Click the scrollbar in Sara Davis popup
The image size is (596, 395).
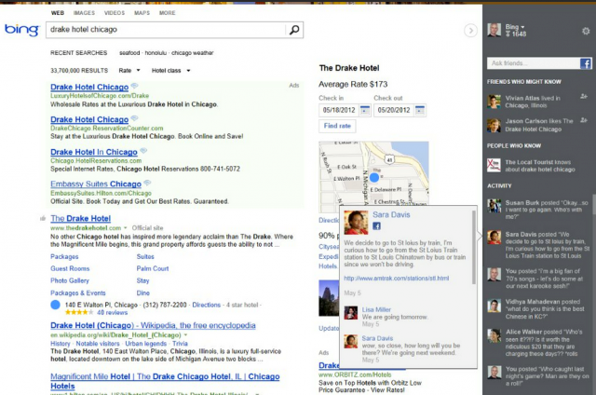click(x=474, y=247)
